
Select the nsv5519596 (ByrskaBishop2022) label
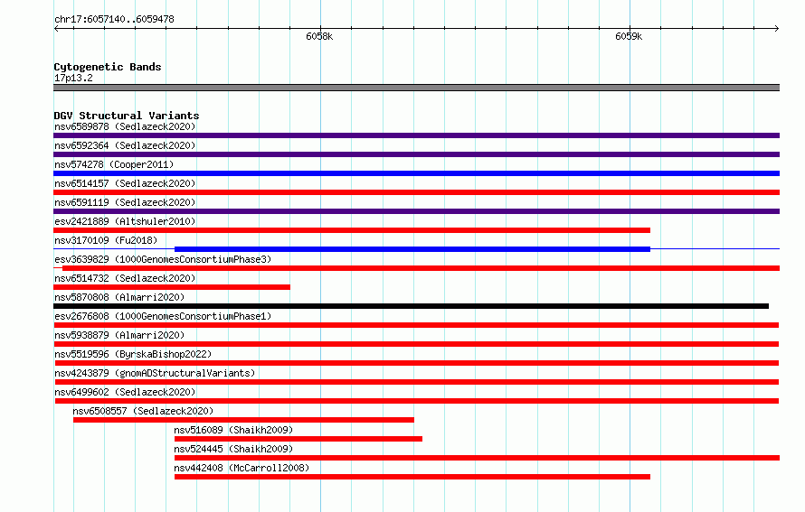pos(133,354)
